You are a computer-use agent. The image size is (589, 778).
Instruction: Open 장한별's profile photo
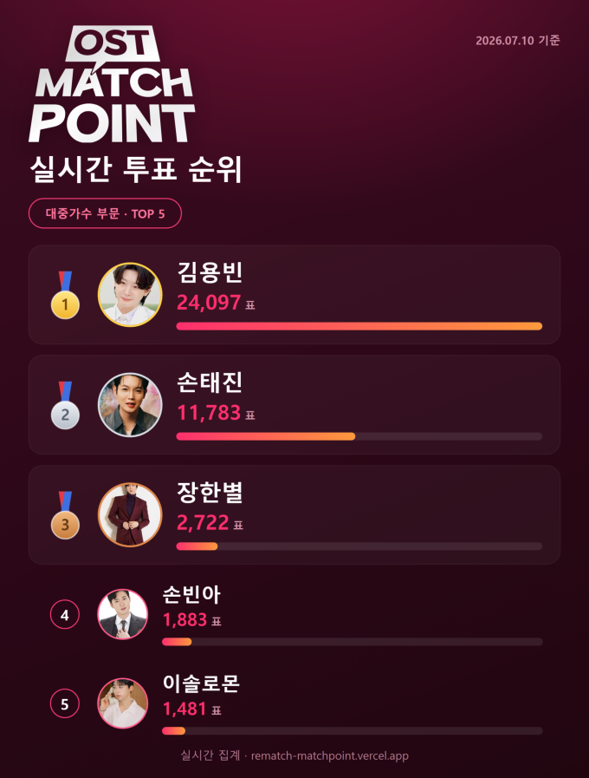130,515
